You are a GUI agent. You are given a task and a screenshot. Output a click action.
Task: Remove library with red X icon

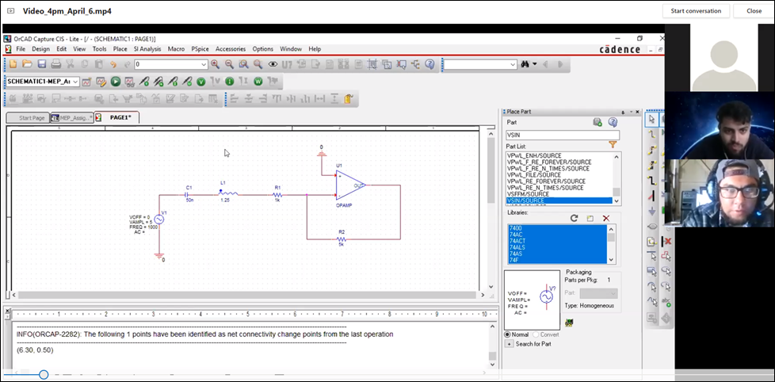click(x=606, y=218)
